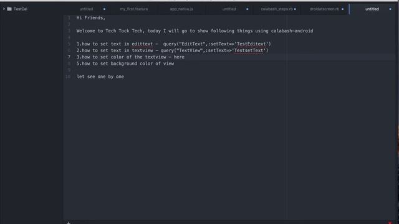Click the underlined word "edittext" in line 5
This screenshot has width=399, height=224.
pos(142,44)
